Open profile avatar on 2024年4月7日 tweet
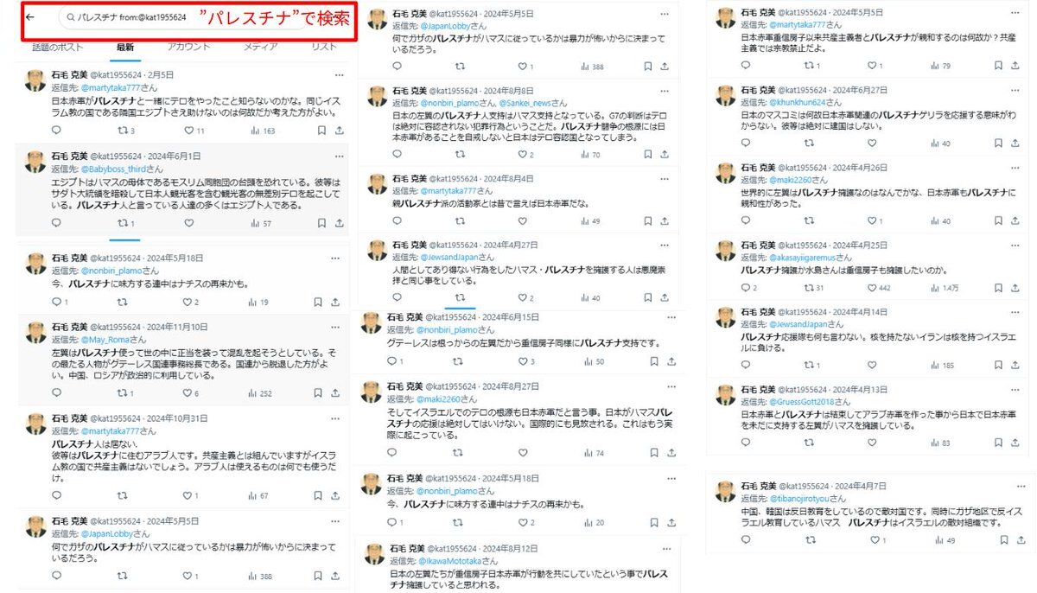 [x=726, y=492]
